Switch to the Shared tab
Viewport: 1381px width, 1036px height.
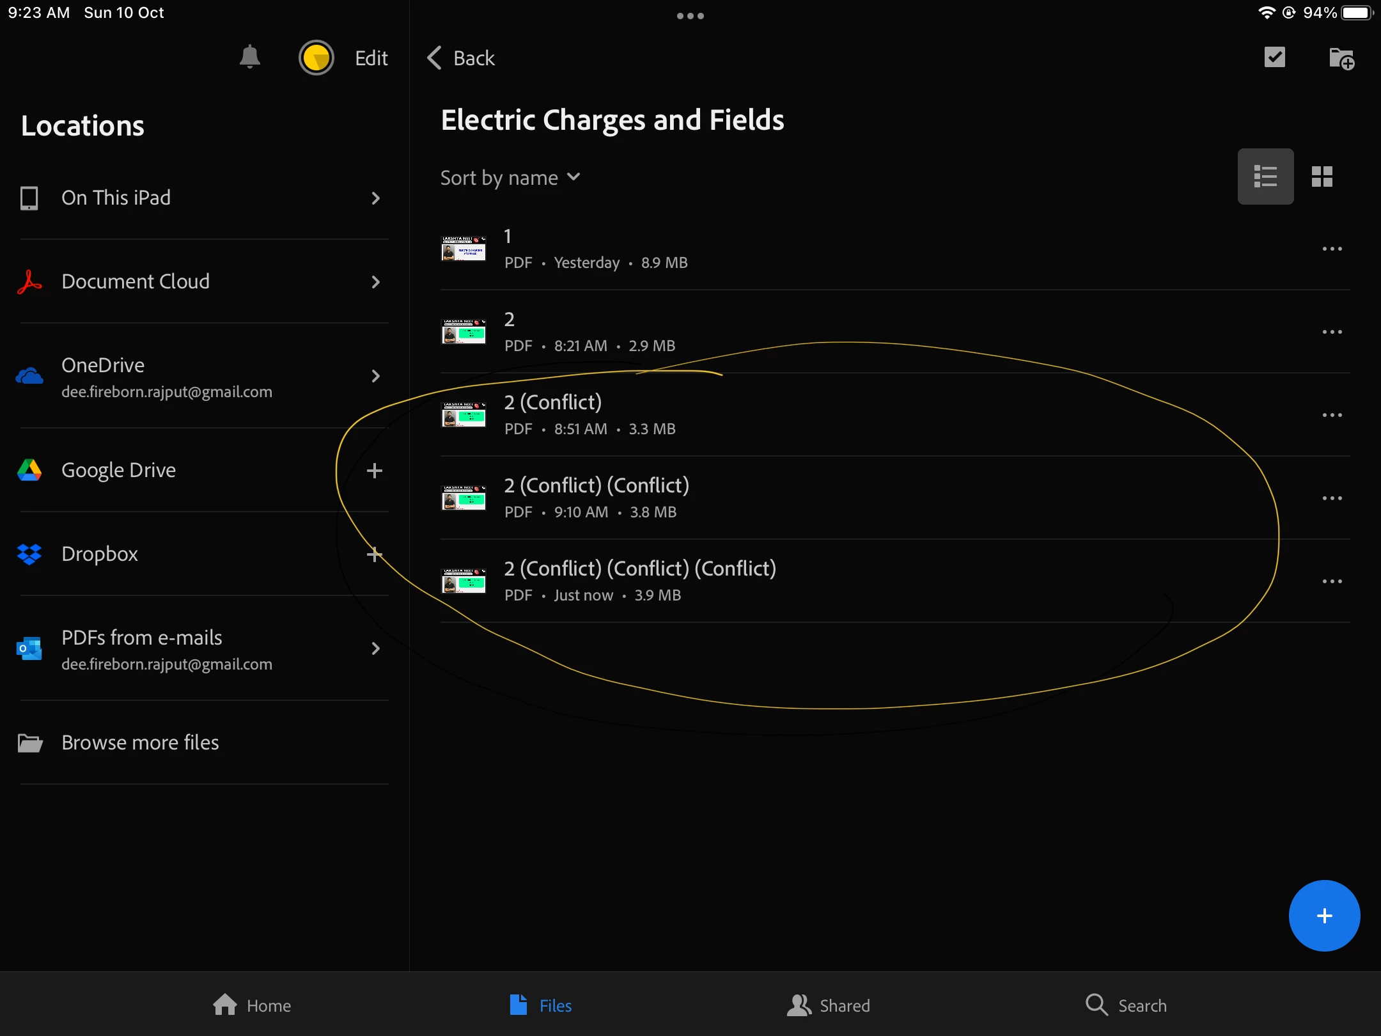click(x=829, y=1005)
